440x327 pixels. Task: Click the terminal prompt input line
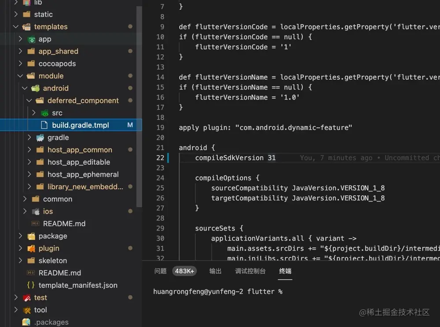tap(218, 292)
